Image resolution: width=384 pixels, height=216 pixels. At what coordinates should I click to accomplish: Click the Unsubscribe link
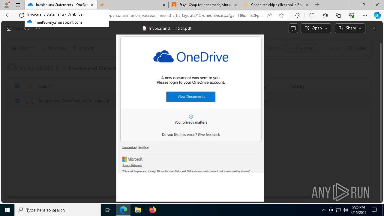click(x=129, y=147)
